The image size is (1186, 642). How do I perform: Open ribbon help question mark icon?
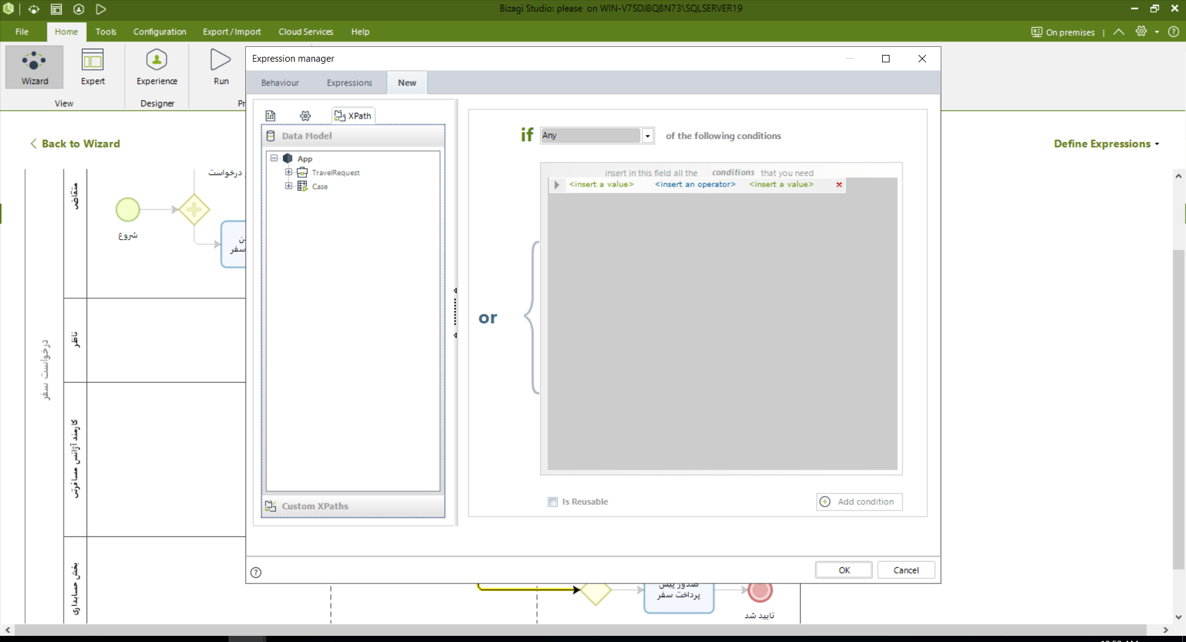pos(1174,31)
